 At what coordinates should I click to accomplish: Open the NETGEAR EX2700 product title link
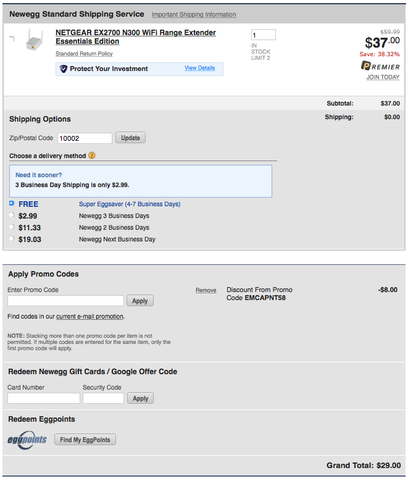136,37
